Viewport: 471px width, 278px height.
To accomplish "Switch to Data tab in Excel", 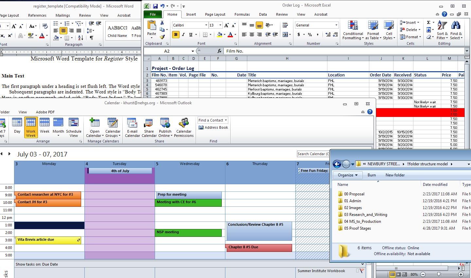I will [263, 14].
